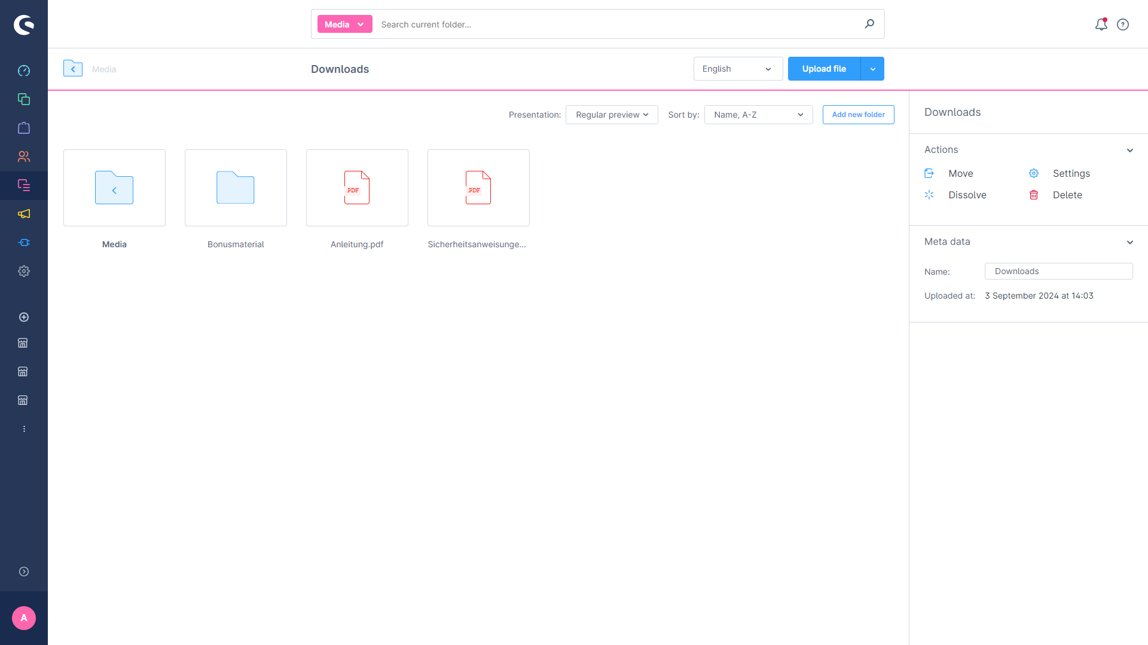Open the help question mark icon
The width and height of the screenshot is (1148, 645).
(1123, 24)
